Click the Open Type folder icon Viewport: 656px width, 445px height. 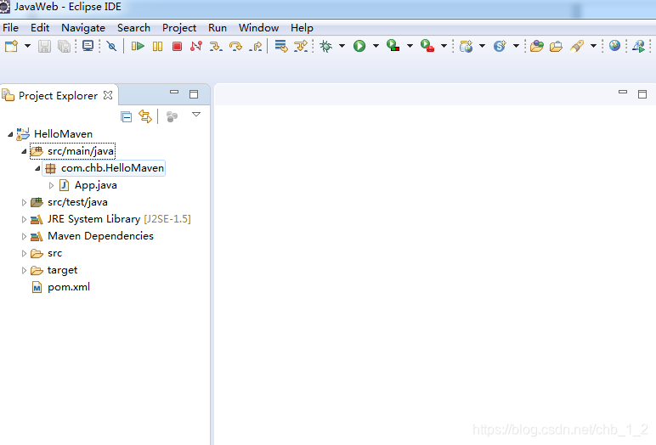(537, 46)
